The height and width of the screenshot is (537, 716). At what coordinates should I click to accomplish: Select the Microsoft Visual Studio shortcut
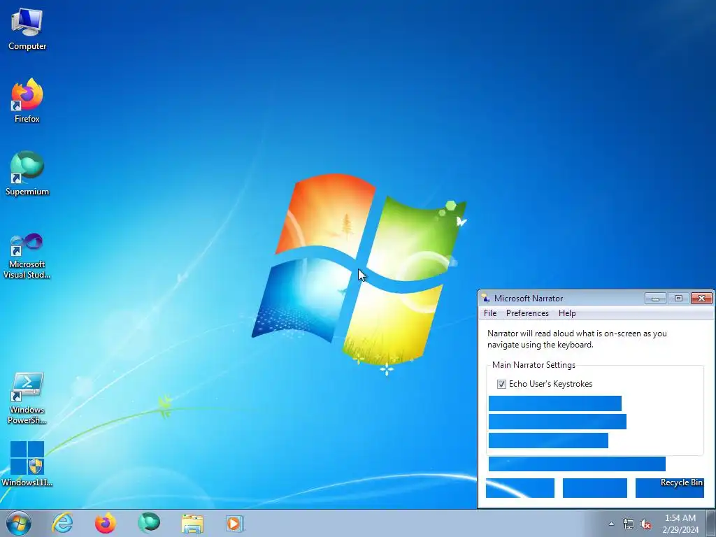[27, 256]
